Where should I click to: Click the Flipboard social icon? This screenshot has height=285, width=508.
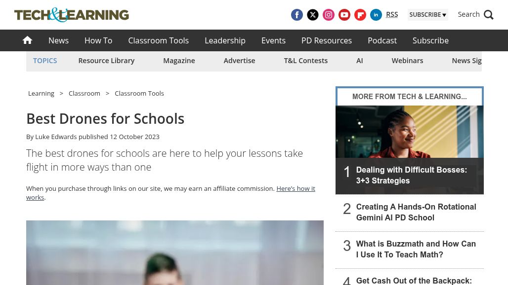point(360,15)
